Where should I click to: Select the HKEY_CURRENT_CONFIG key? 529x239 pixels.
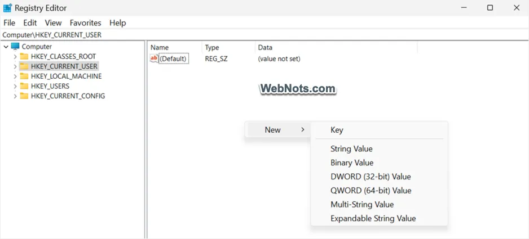(68, 96)
